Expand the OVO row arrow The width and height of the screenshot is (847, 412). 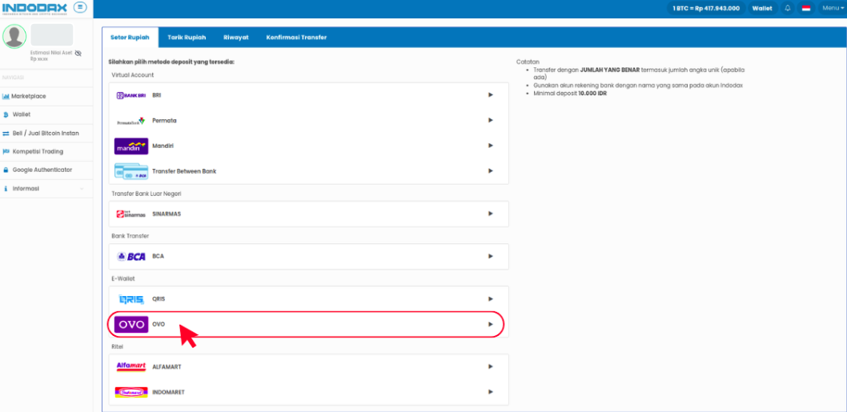[491, 324]
